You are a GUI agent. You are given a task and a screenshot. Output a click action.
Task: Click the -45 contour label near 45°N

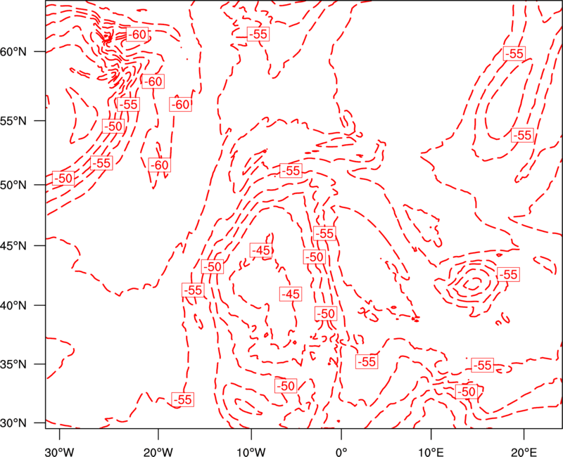(x=260, y=250)
